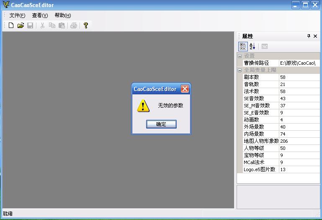Viewport: 322px width, 220px height.
Task: Select the 法术数 property row
Action: coord(281,91)
